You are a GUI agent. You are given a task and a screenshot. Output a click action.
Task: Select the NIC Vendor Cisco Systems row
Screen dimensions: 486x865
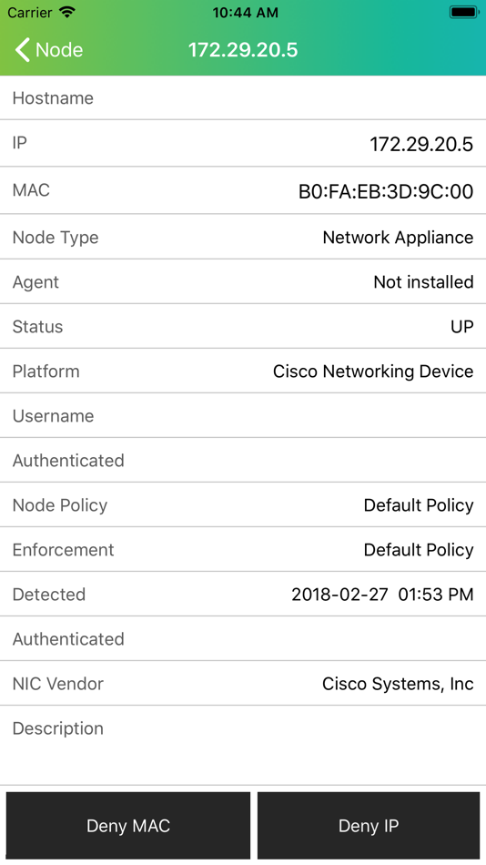pos(243,684)
